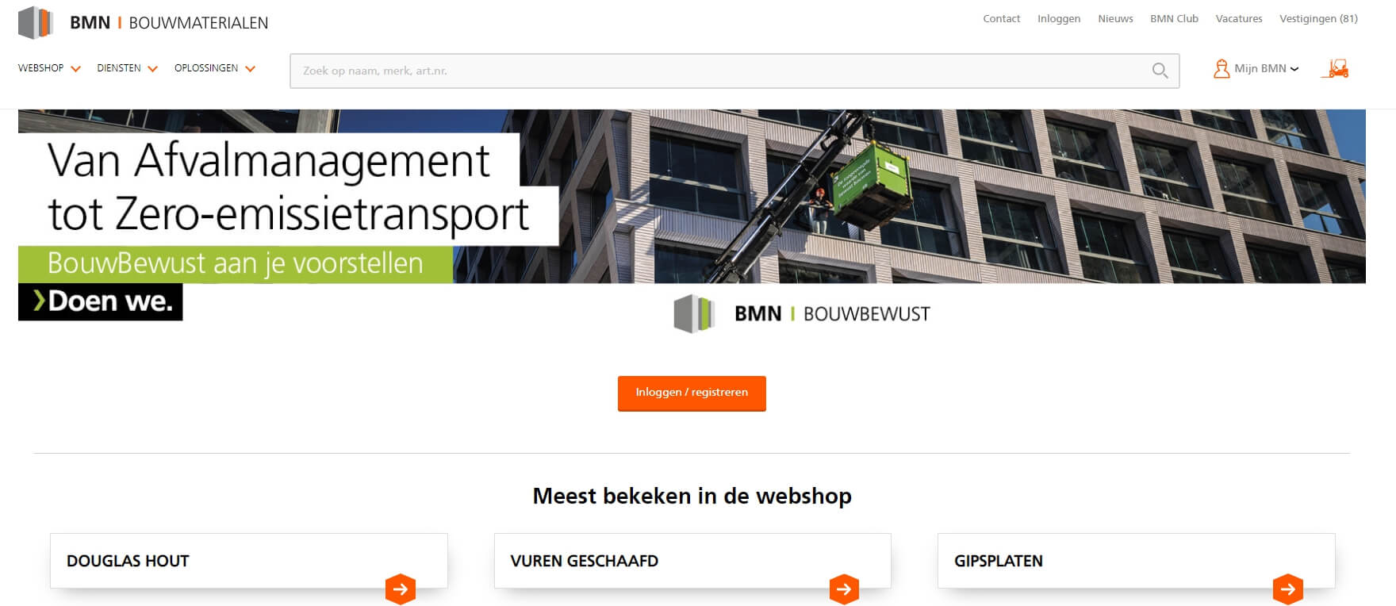
Task: Click the orange arrow on Vuren Geschaafd
Action: point(844,589)
